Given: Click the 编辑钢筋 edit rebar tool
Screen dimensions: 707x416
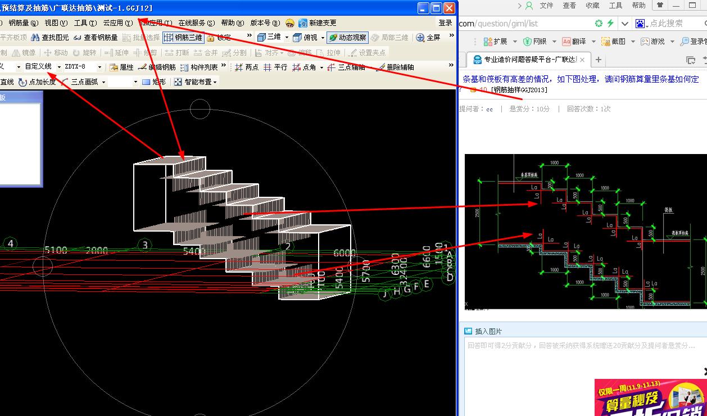Looking at the screenshot, I should click(x=157, y=67).
